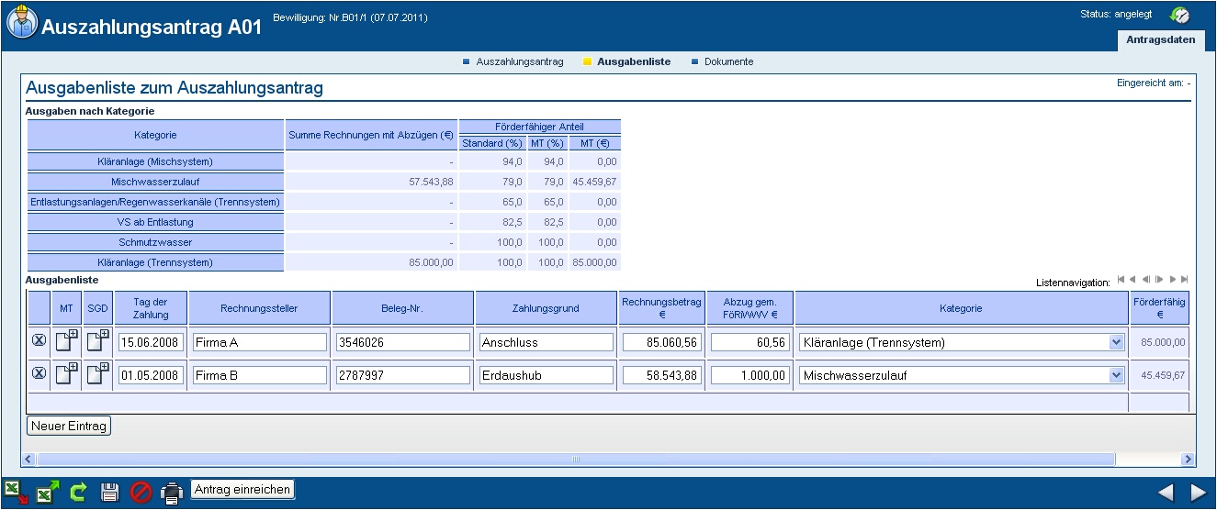1217x510 pixels.
Task: Click horizontal scrollbar thumb
Action: [577, 459]
